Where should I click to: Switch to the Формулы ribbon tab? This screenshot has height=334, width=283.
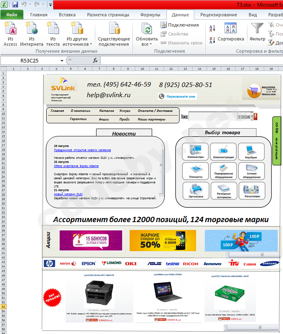point(150,15)
